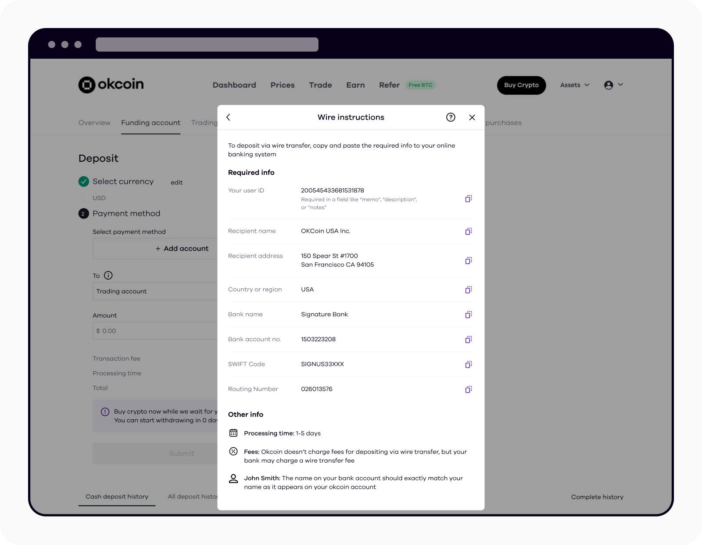The width and height of the screenshot is (702, 545).
Task: Switch to the Overview tab
Action: (x=94, y=123)
